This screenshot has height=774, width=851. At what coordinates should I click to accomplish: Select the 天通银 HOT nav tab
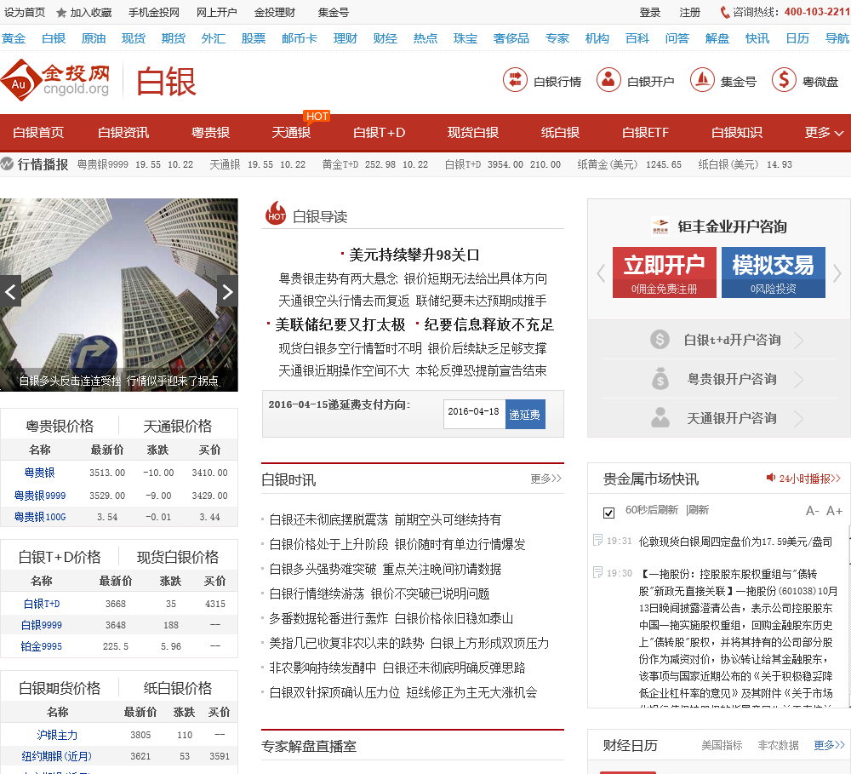point(291,133)
